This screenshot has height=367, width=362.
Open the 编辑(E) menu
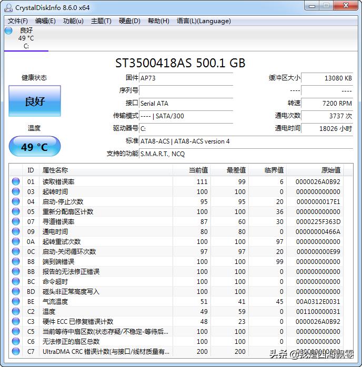45,21
